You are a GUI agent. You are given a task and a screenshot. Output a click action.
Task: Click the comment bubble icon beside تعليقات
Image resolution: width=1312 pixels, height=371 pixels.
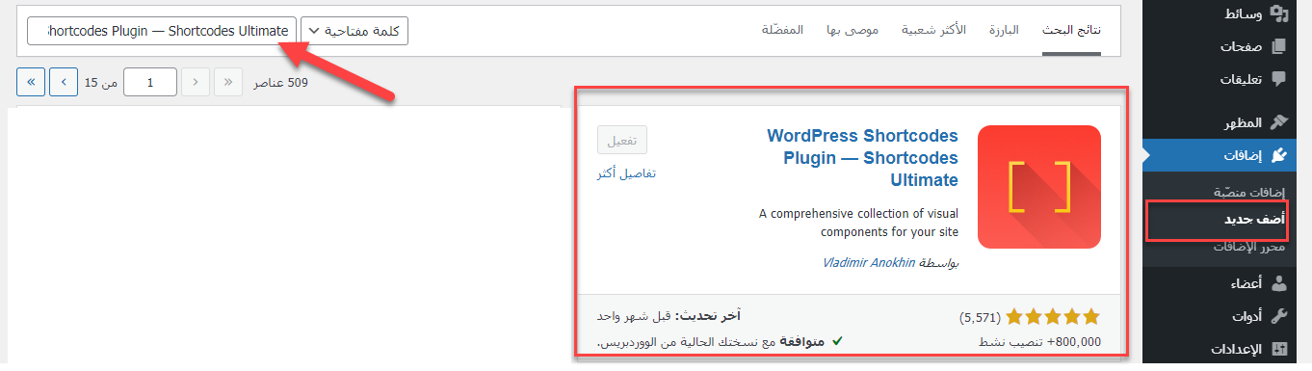[1278, 79]
